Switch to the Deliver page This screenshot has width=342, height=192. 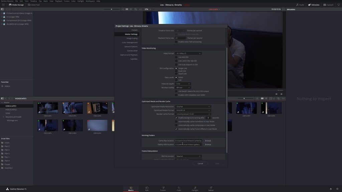tap(211, 189)
